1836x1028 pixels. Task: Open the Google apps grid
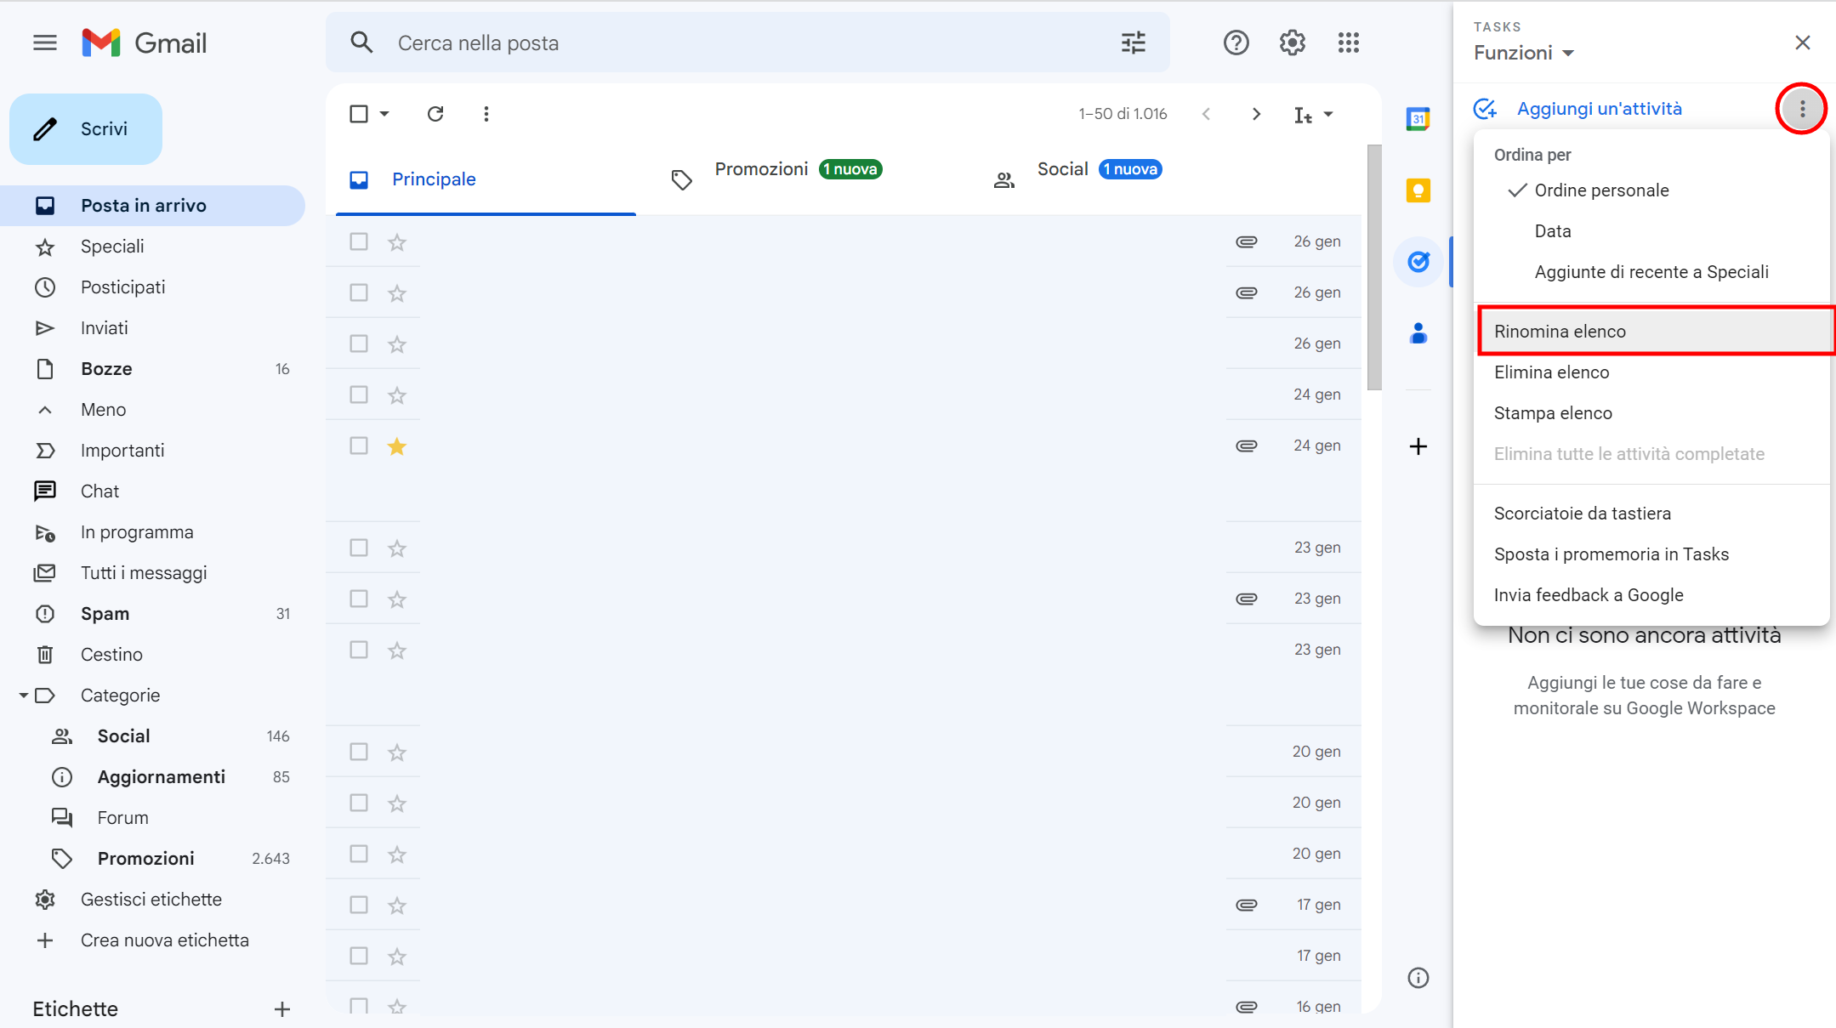1348,43
